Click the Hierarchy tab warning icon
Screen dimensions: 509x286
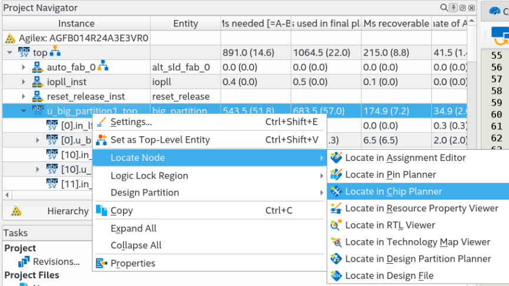[x=16, y=211]
